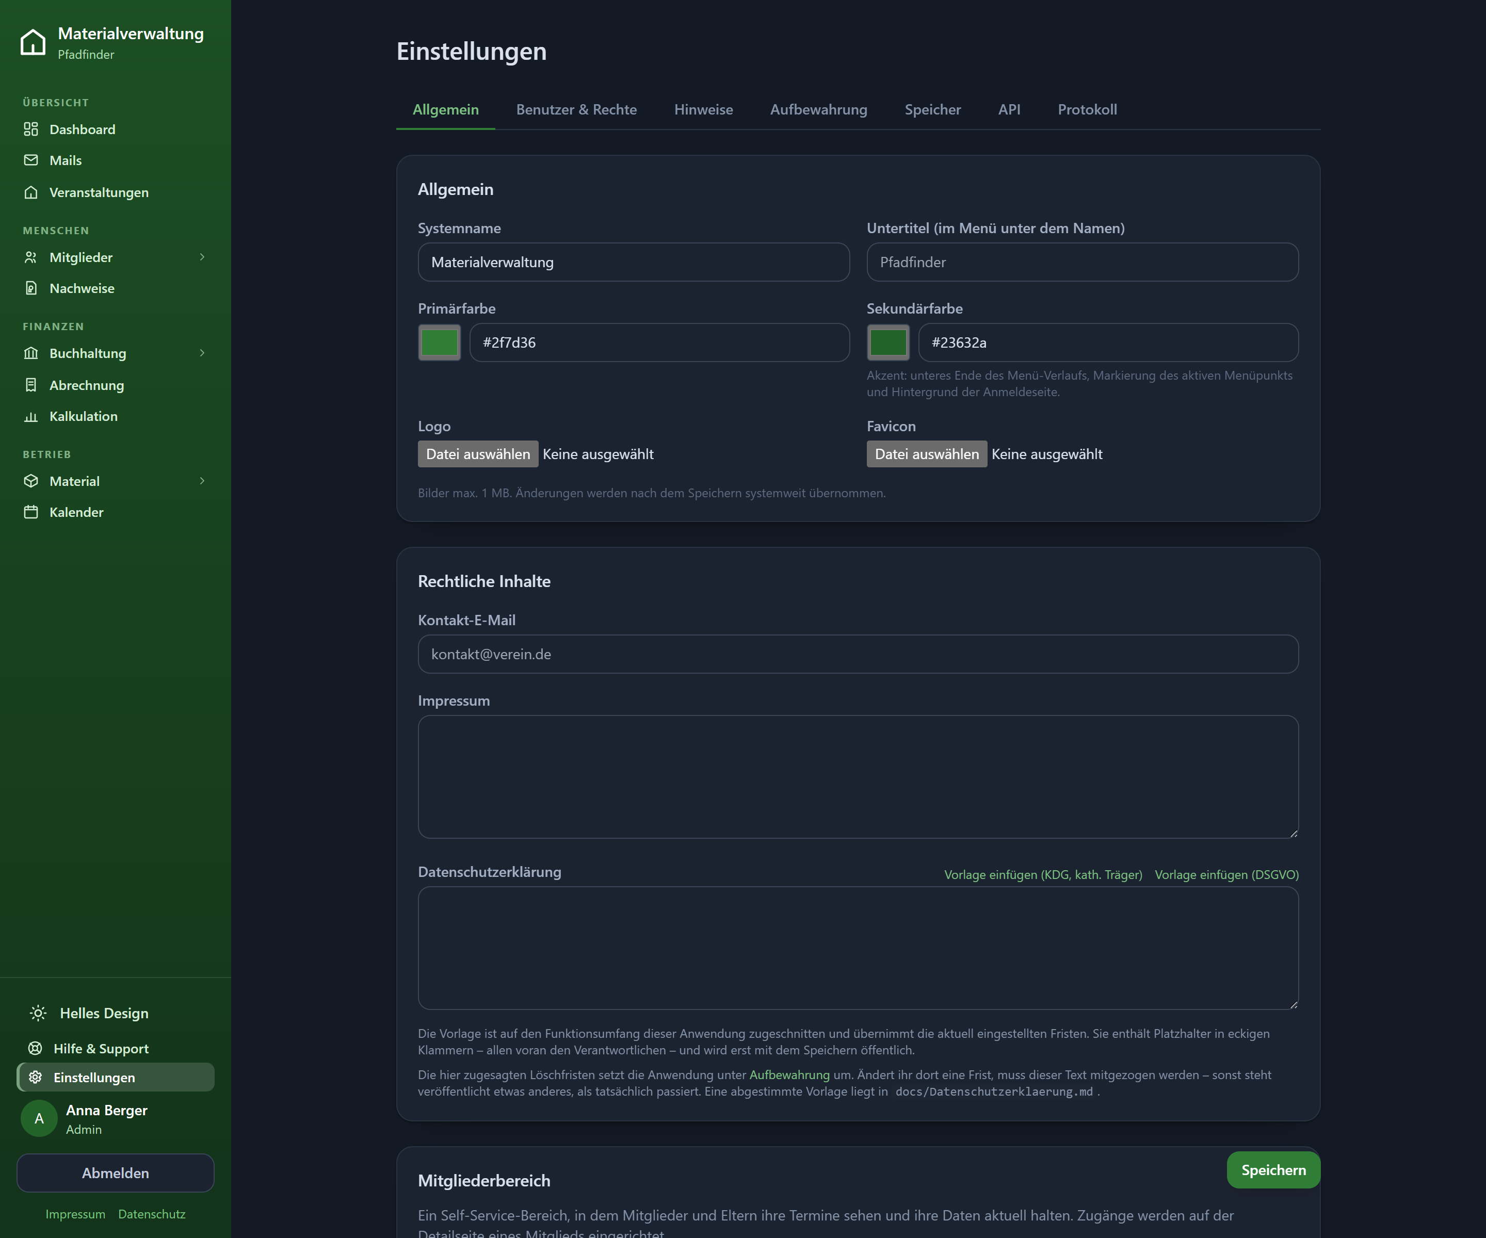Viewport: 1486px width, 1238px height.
Task: Open the Aufbewahrung tab
Action: [818, 110]
